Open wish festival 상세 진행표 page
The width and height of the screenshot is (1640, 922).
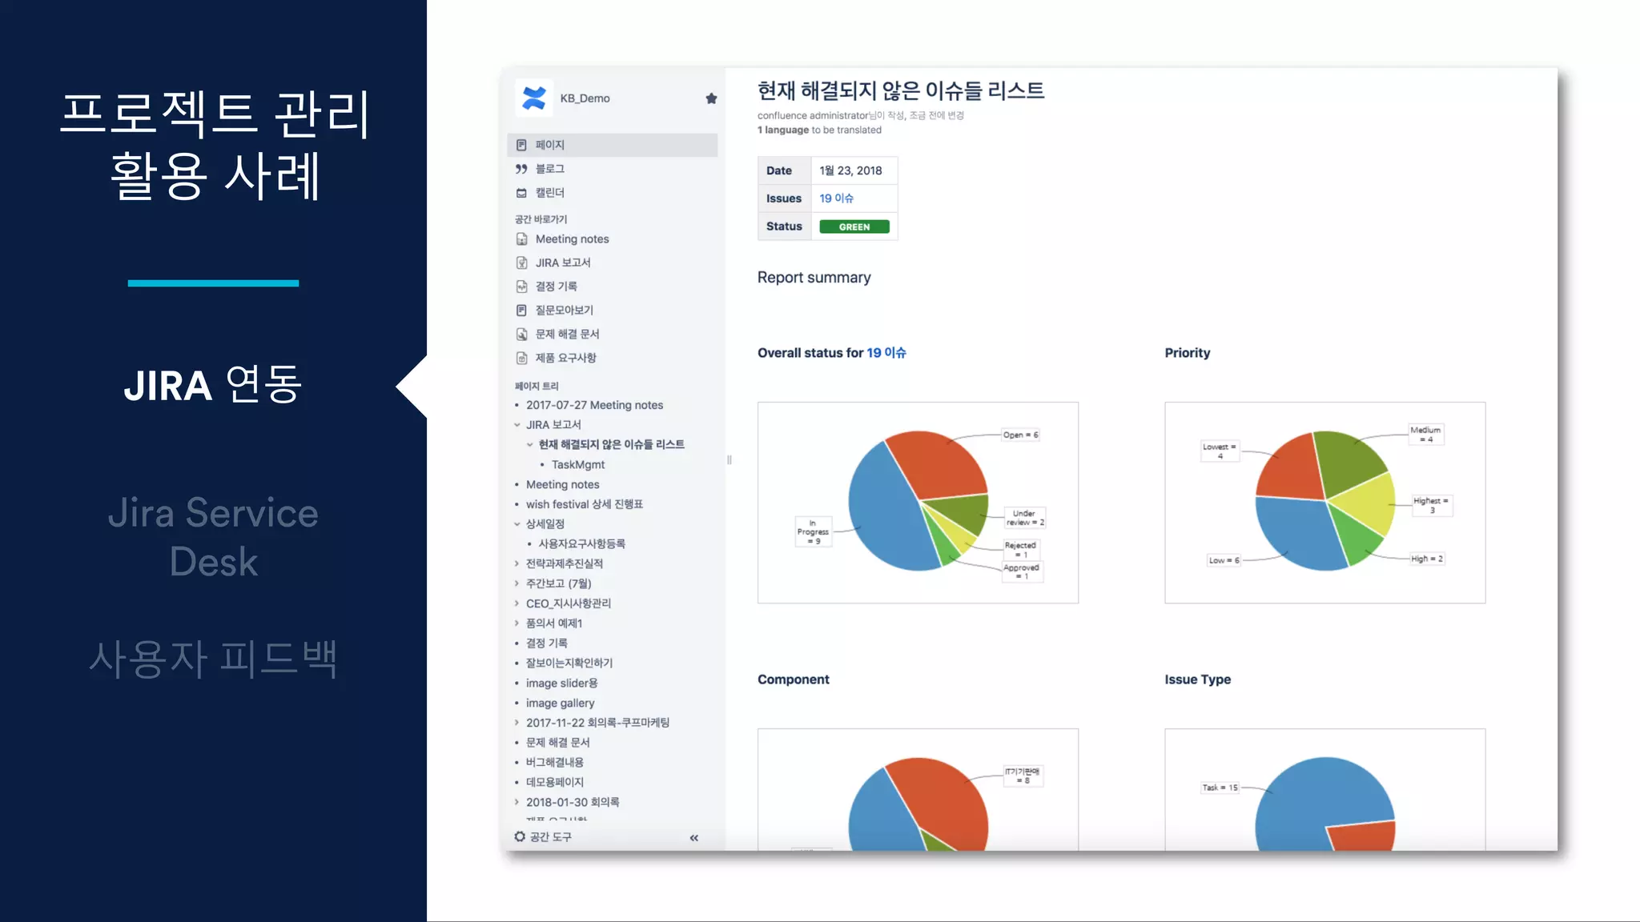[x=585, y=504]
